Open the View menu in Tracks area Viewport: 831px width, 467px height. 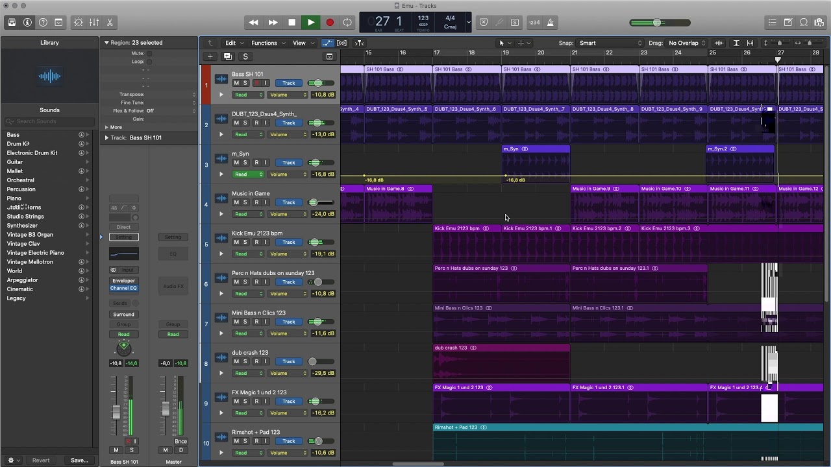303,43
